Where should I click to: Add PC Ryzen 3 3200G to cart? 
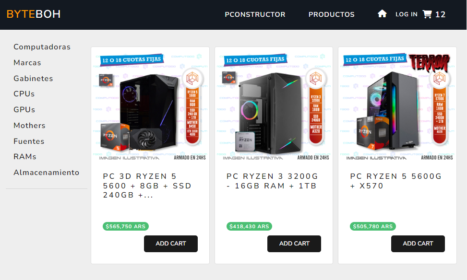(x=294, y=244)
